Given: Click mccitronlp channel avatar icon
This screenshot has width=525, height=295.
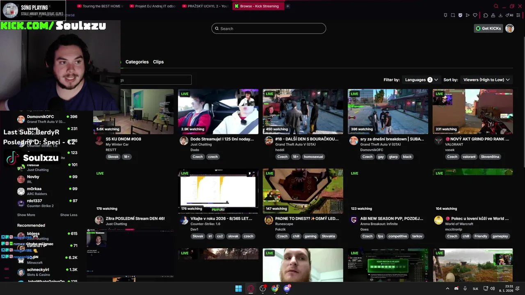Looking at the screenshot, I should pyautogui.click(x=438, y=220).
